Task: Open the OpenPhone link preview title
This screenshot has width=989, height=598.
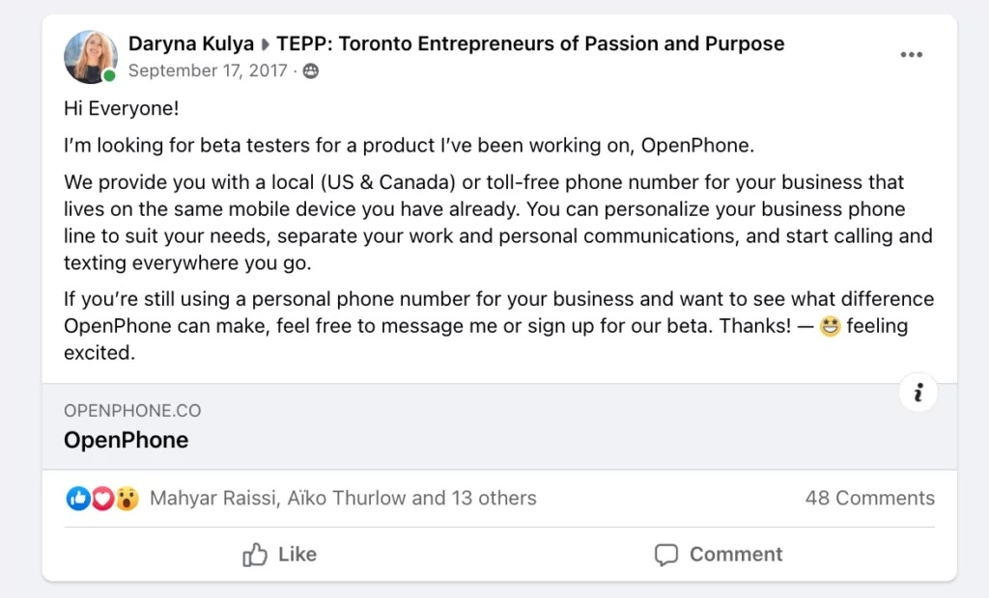Action: [x=127, y=441]
